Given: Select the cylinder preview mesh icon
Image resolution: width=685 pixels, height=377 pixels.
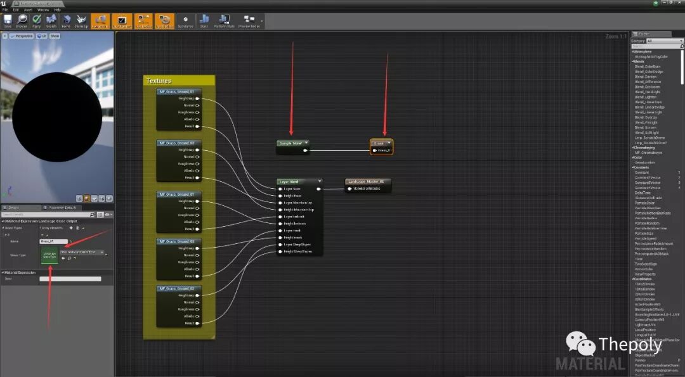Looking at the screenshot, I should [x=79, y=198].
